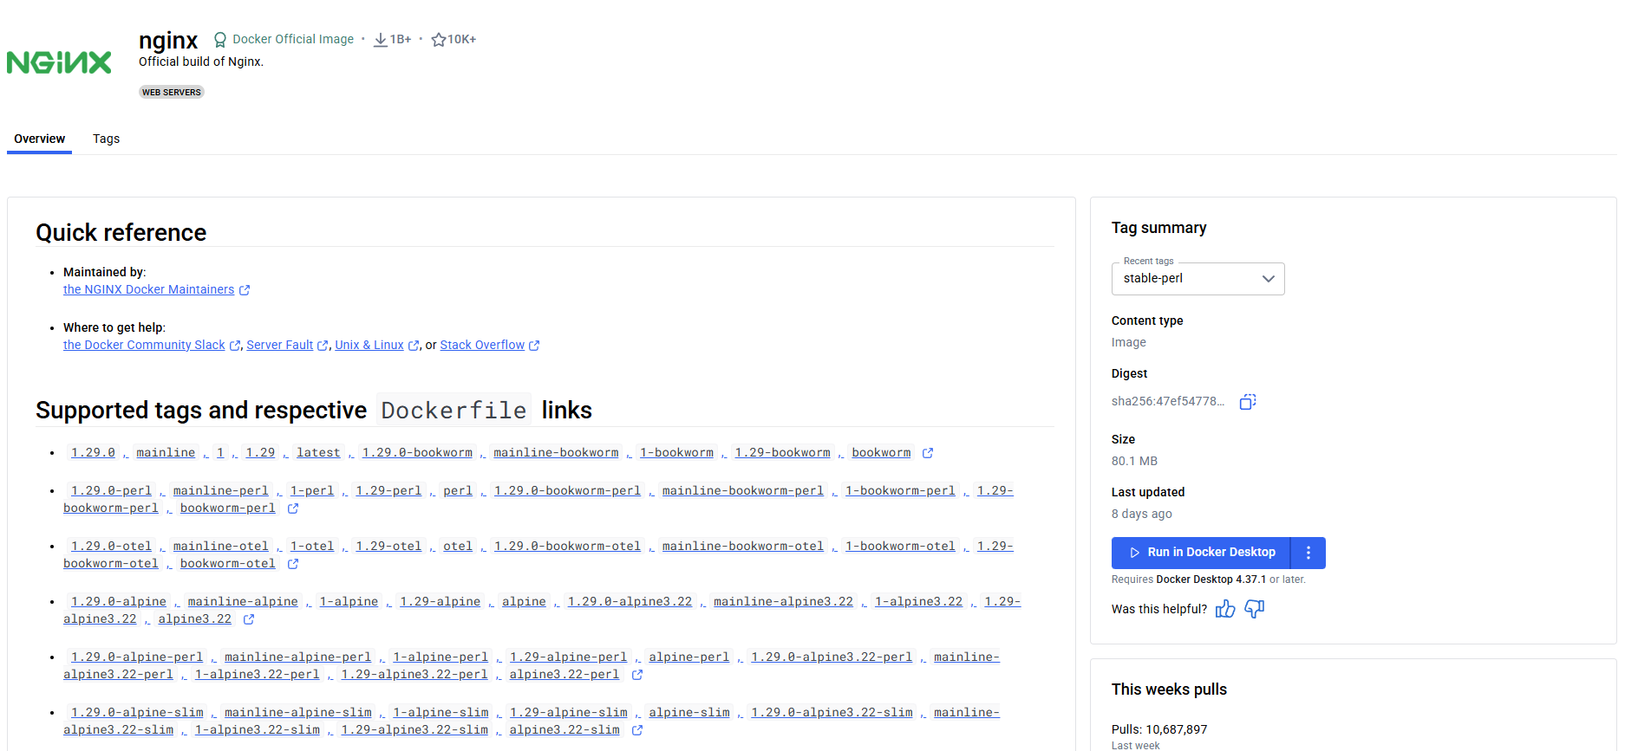The width and height of the screenshot is (1625, 751).
Task: Click external icon after bookworm tag
Action: [928, 453]
